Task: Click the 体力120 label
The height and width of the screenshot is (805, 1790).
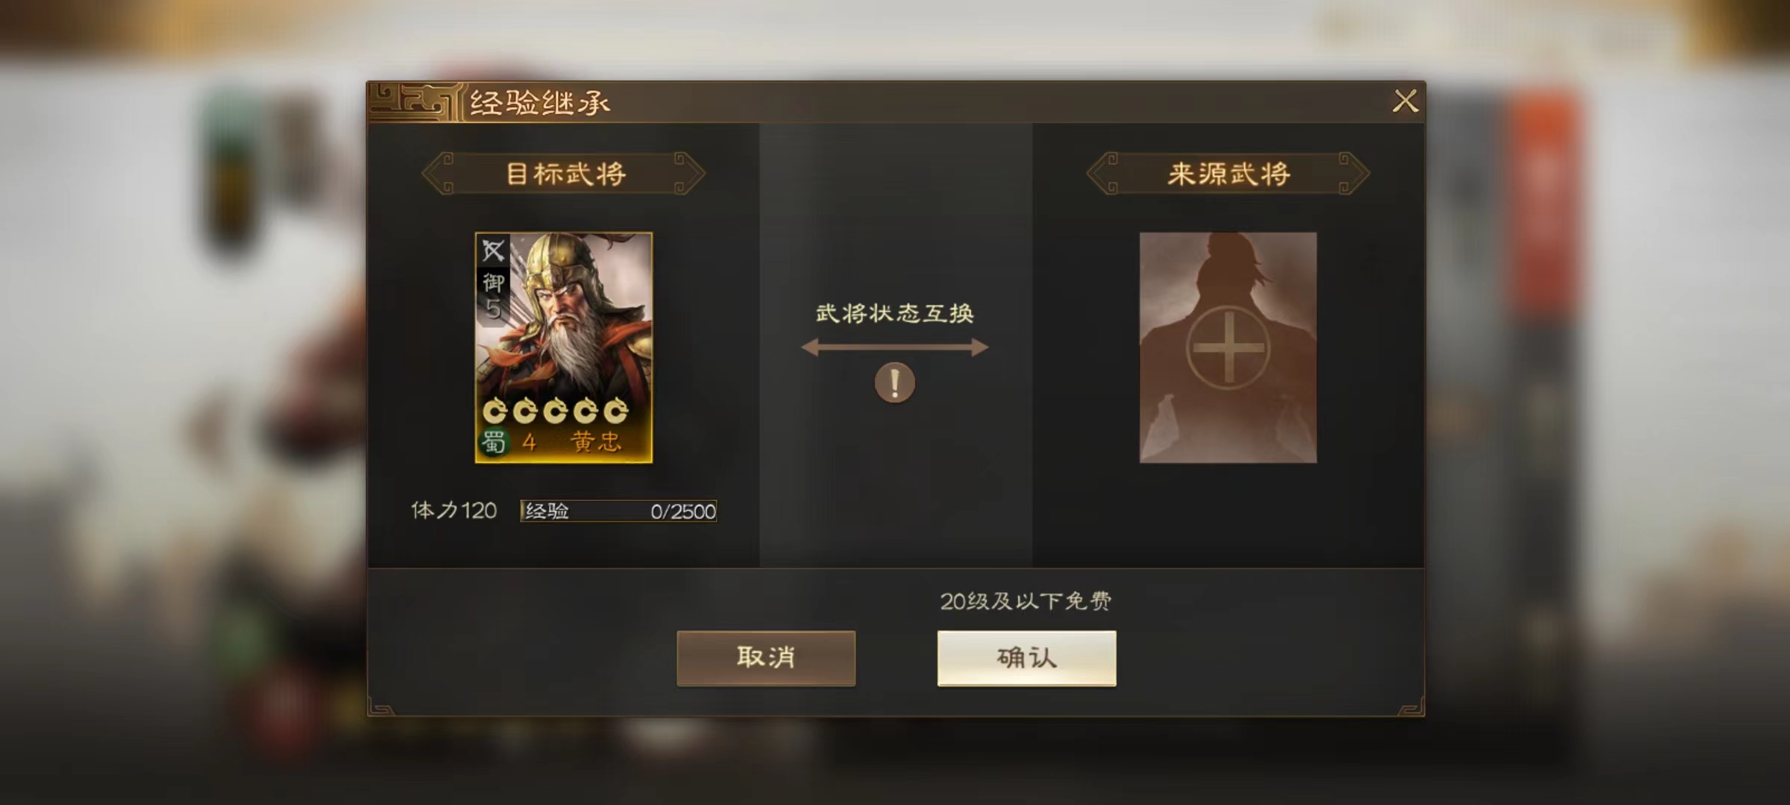Action: 453,511
